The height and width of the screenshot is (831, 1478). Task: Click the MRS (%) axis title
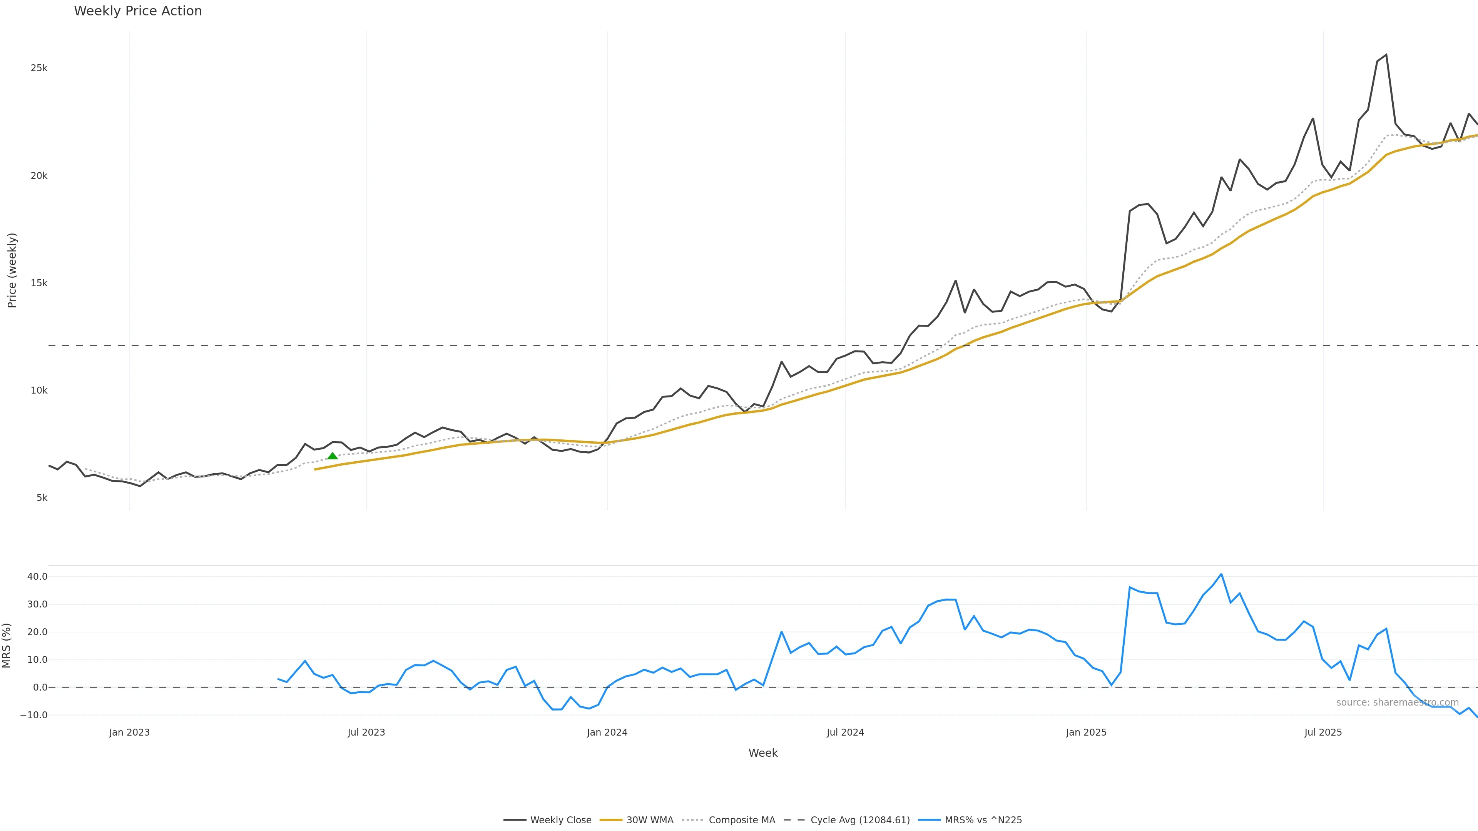(x=7, y=645)
